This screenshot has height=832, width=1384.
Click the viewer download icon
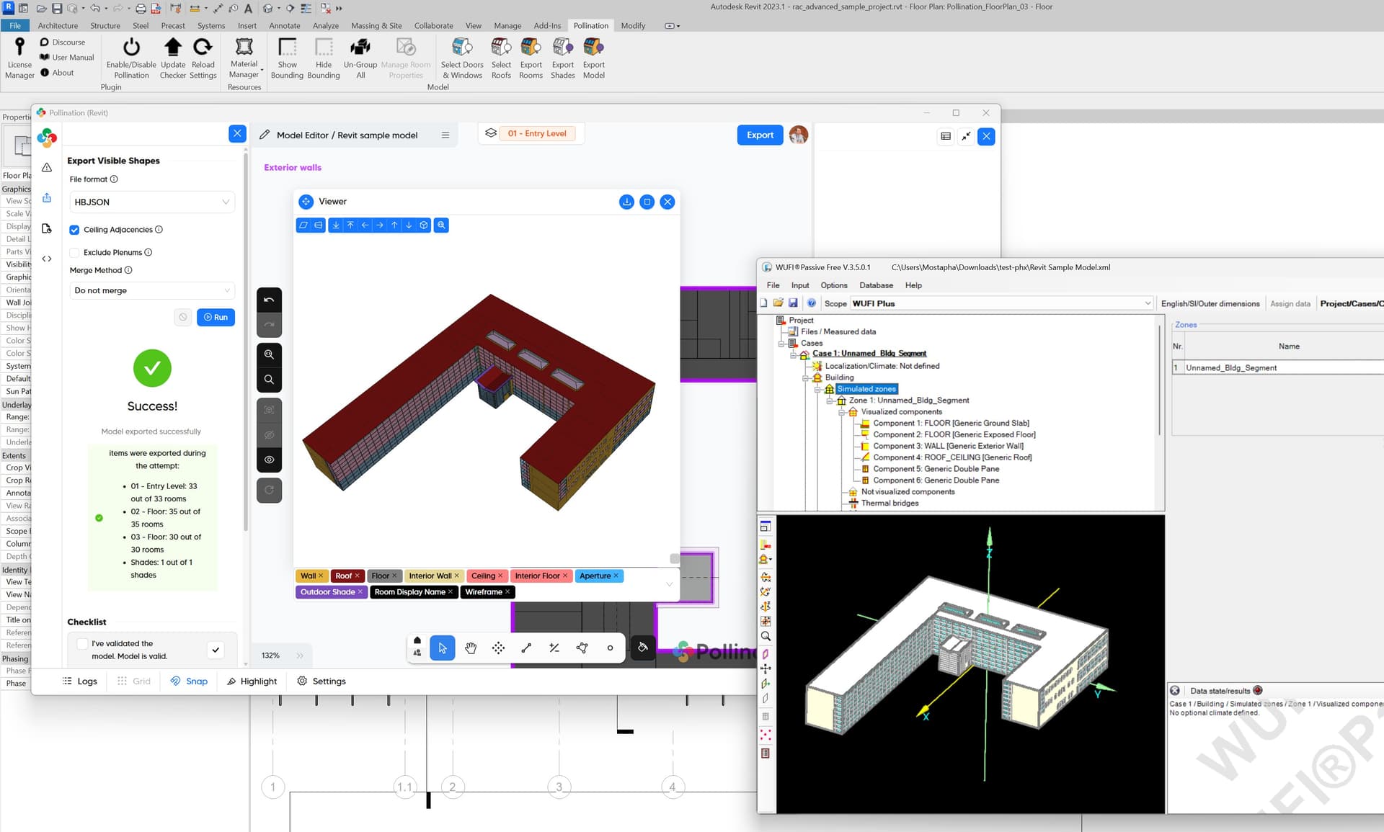626,202
